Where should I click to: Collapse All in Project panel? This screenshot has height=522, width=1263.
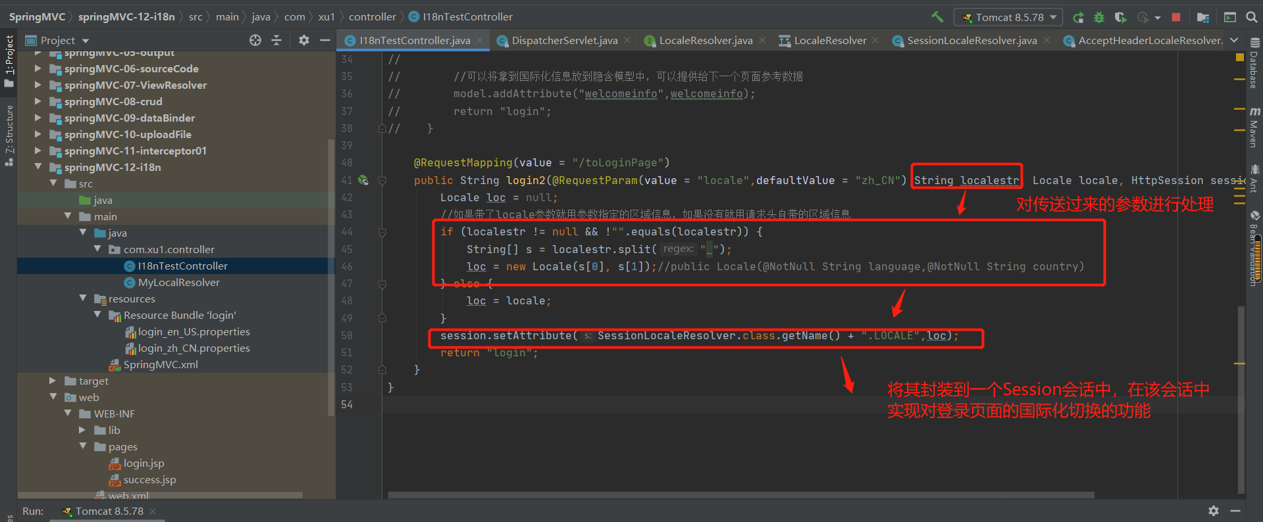point(276,40)
